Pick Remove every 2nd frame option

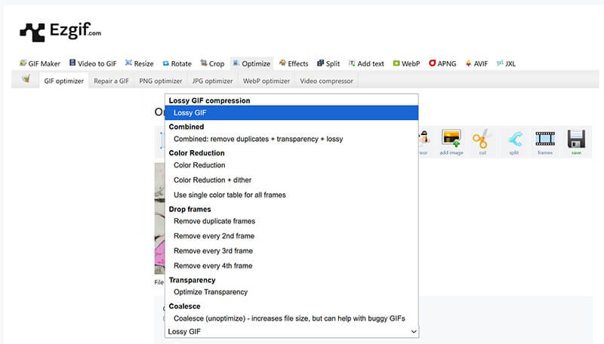pyautogui.click(x=212, y=236)
